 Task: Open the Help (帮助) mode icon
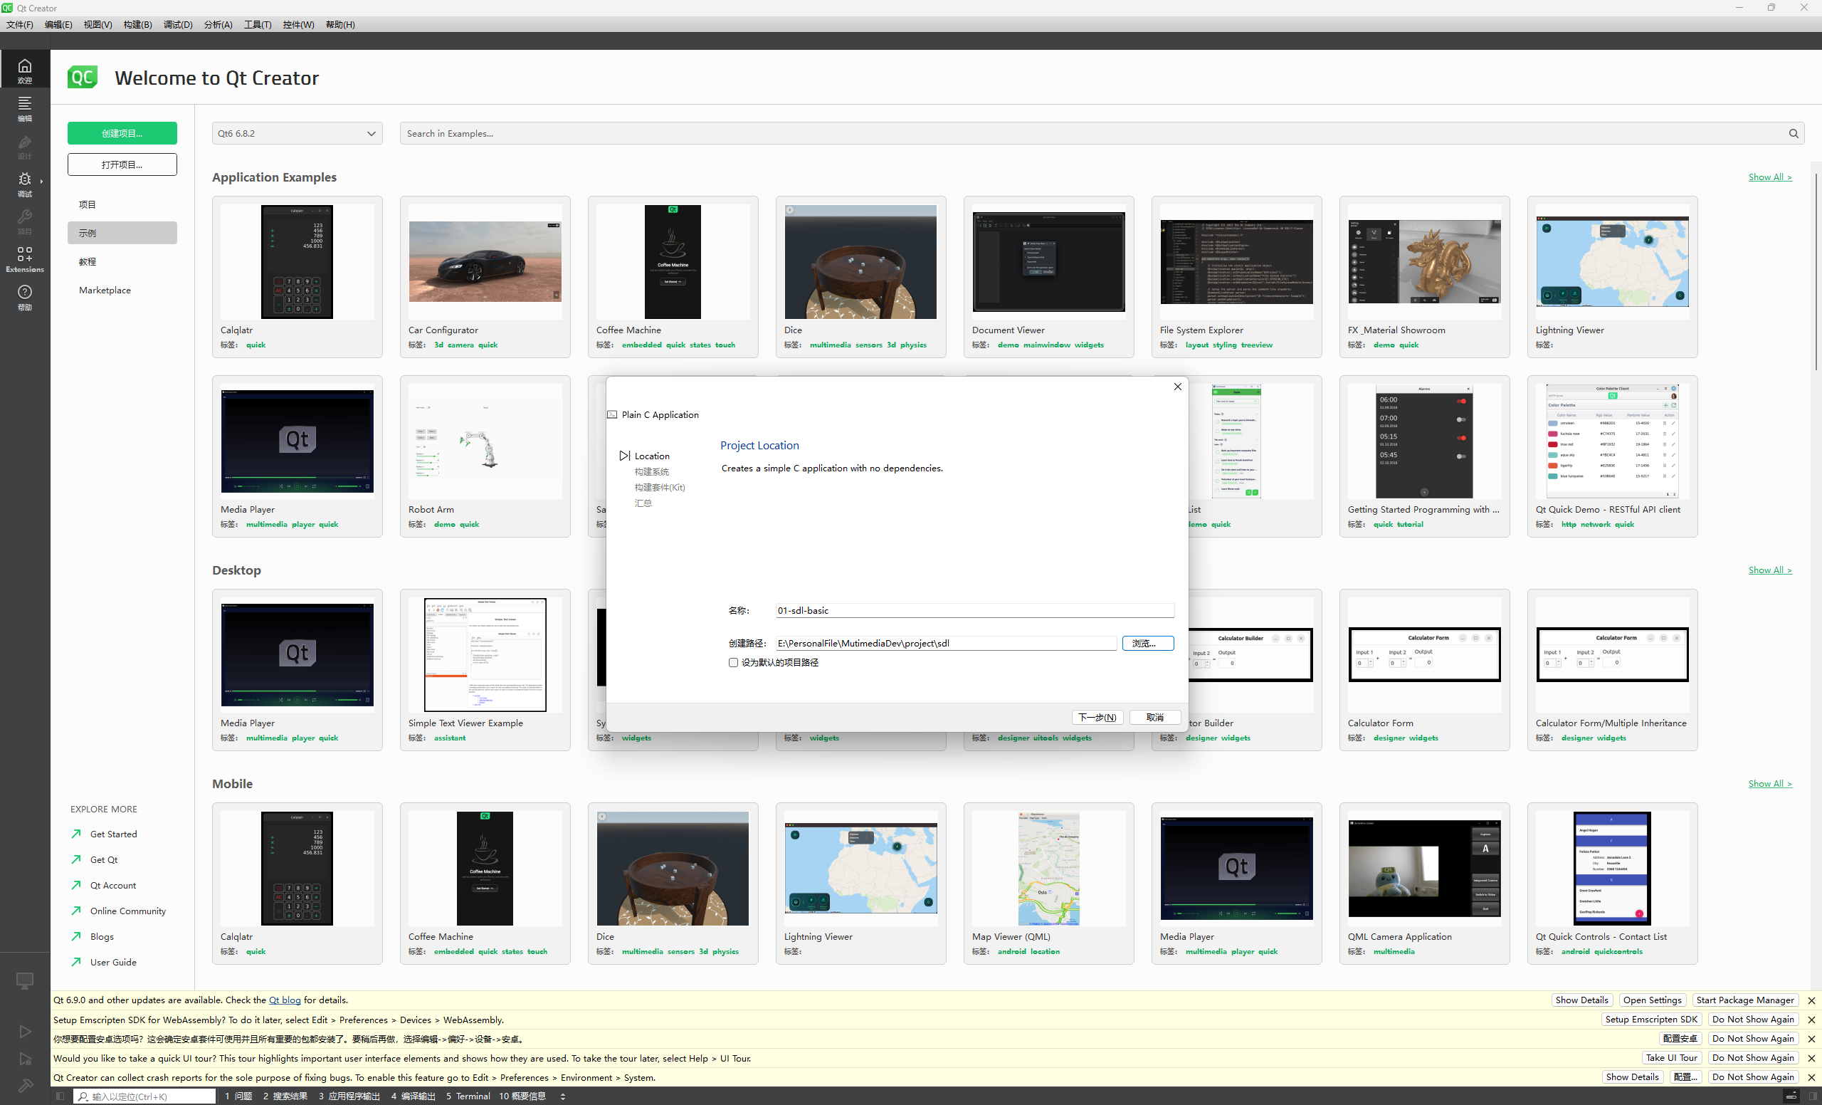point(24,297)
